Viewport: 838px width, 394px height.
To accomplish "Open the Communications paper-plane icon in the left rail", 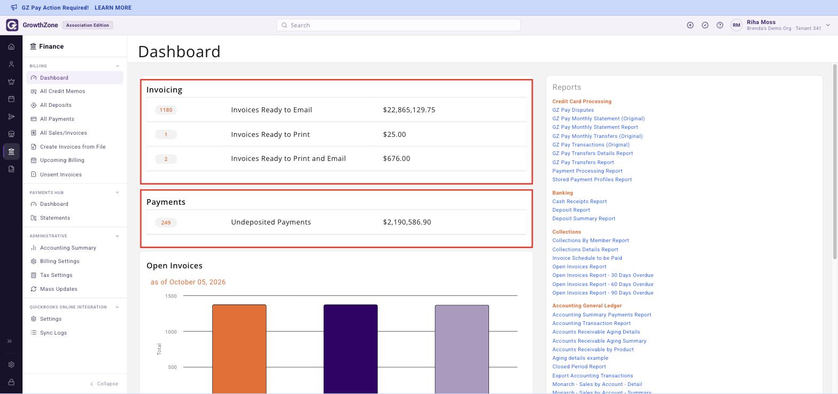I will click(x=11, y=117).
